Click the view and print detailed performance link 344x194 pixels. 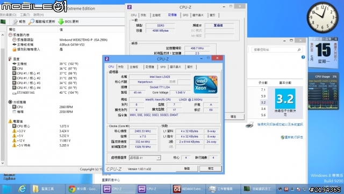tap(280, 124)
